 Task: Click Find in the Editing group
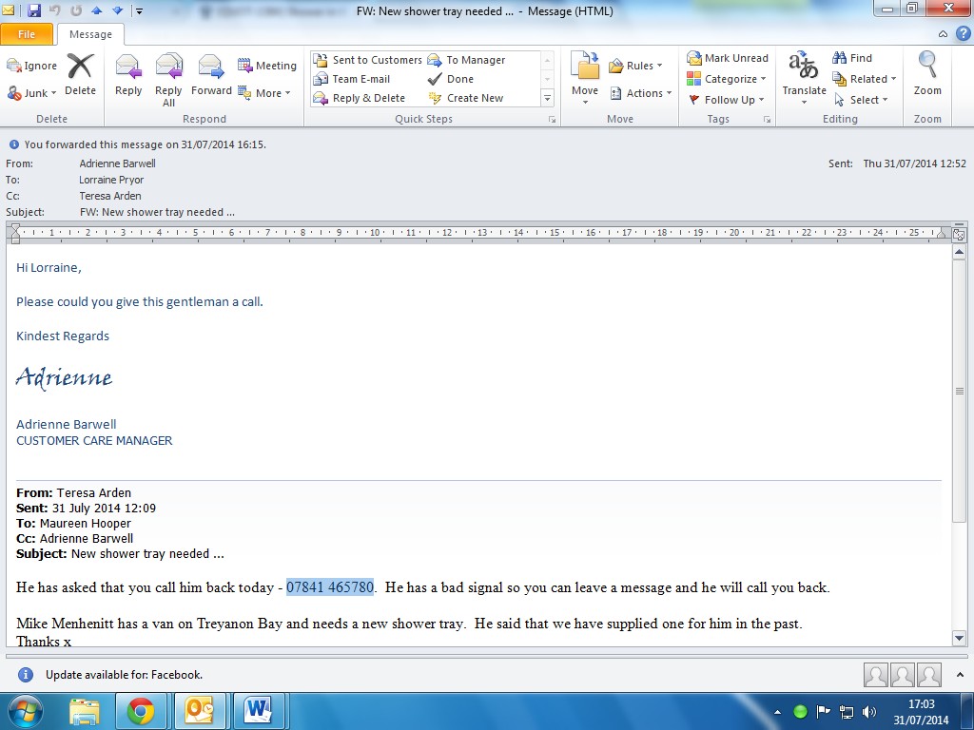click(852, 58)
